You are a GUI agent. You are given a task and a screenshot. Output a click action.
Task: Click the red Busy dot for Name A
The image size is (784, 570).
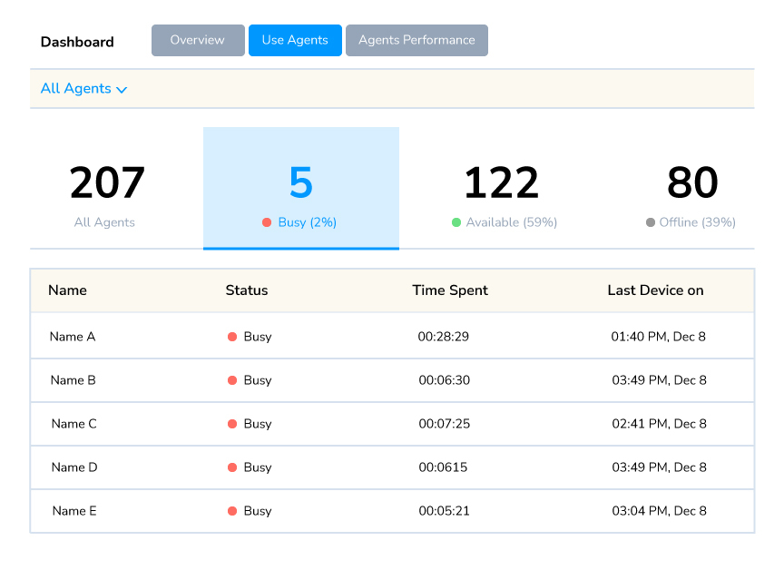click(232, 337)
